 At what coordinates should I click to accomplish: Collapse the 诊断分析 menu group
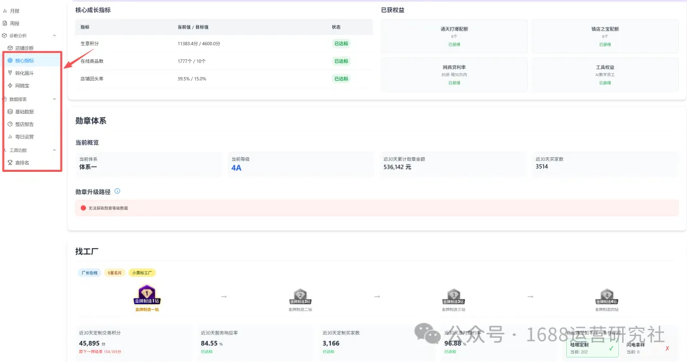coord(54,36)
